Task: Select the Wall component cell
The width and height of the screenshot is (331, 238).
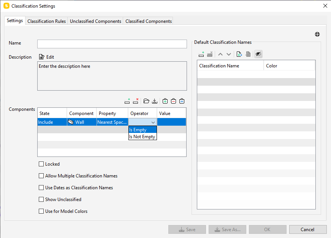Action: tap(82, 122)
